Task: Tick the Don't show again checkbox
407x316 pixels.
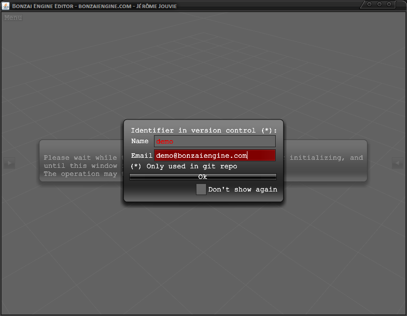Action: point(201,189)
